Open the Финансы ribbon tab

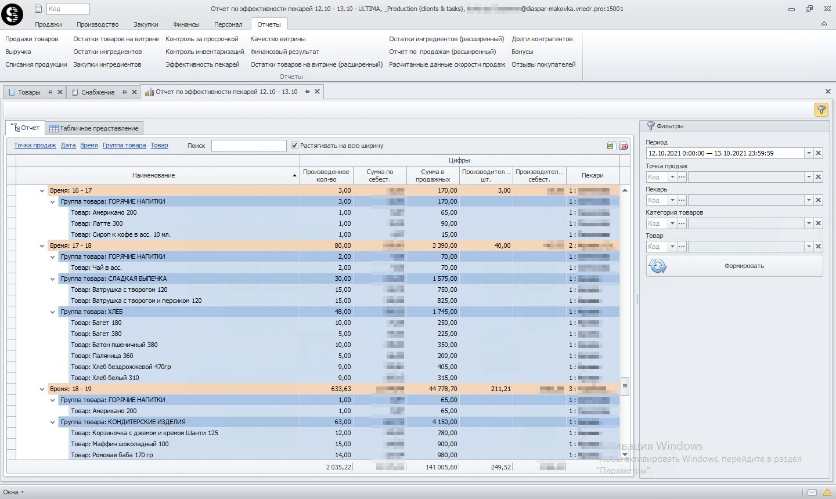click(x=186, y=24)
